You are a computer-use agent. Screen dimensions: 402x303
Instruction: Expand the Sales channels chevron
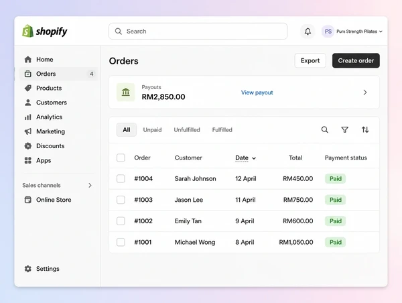point(90,185)
